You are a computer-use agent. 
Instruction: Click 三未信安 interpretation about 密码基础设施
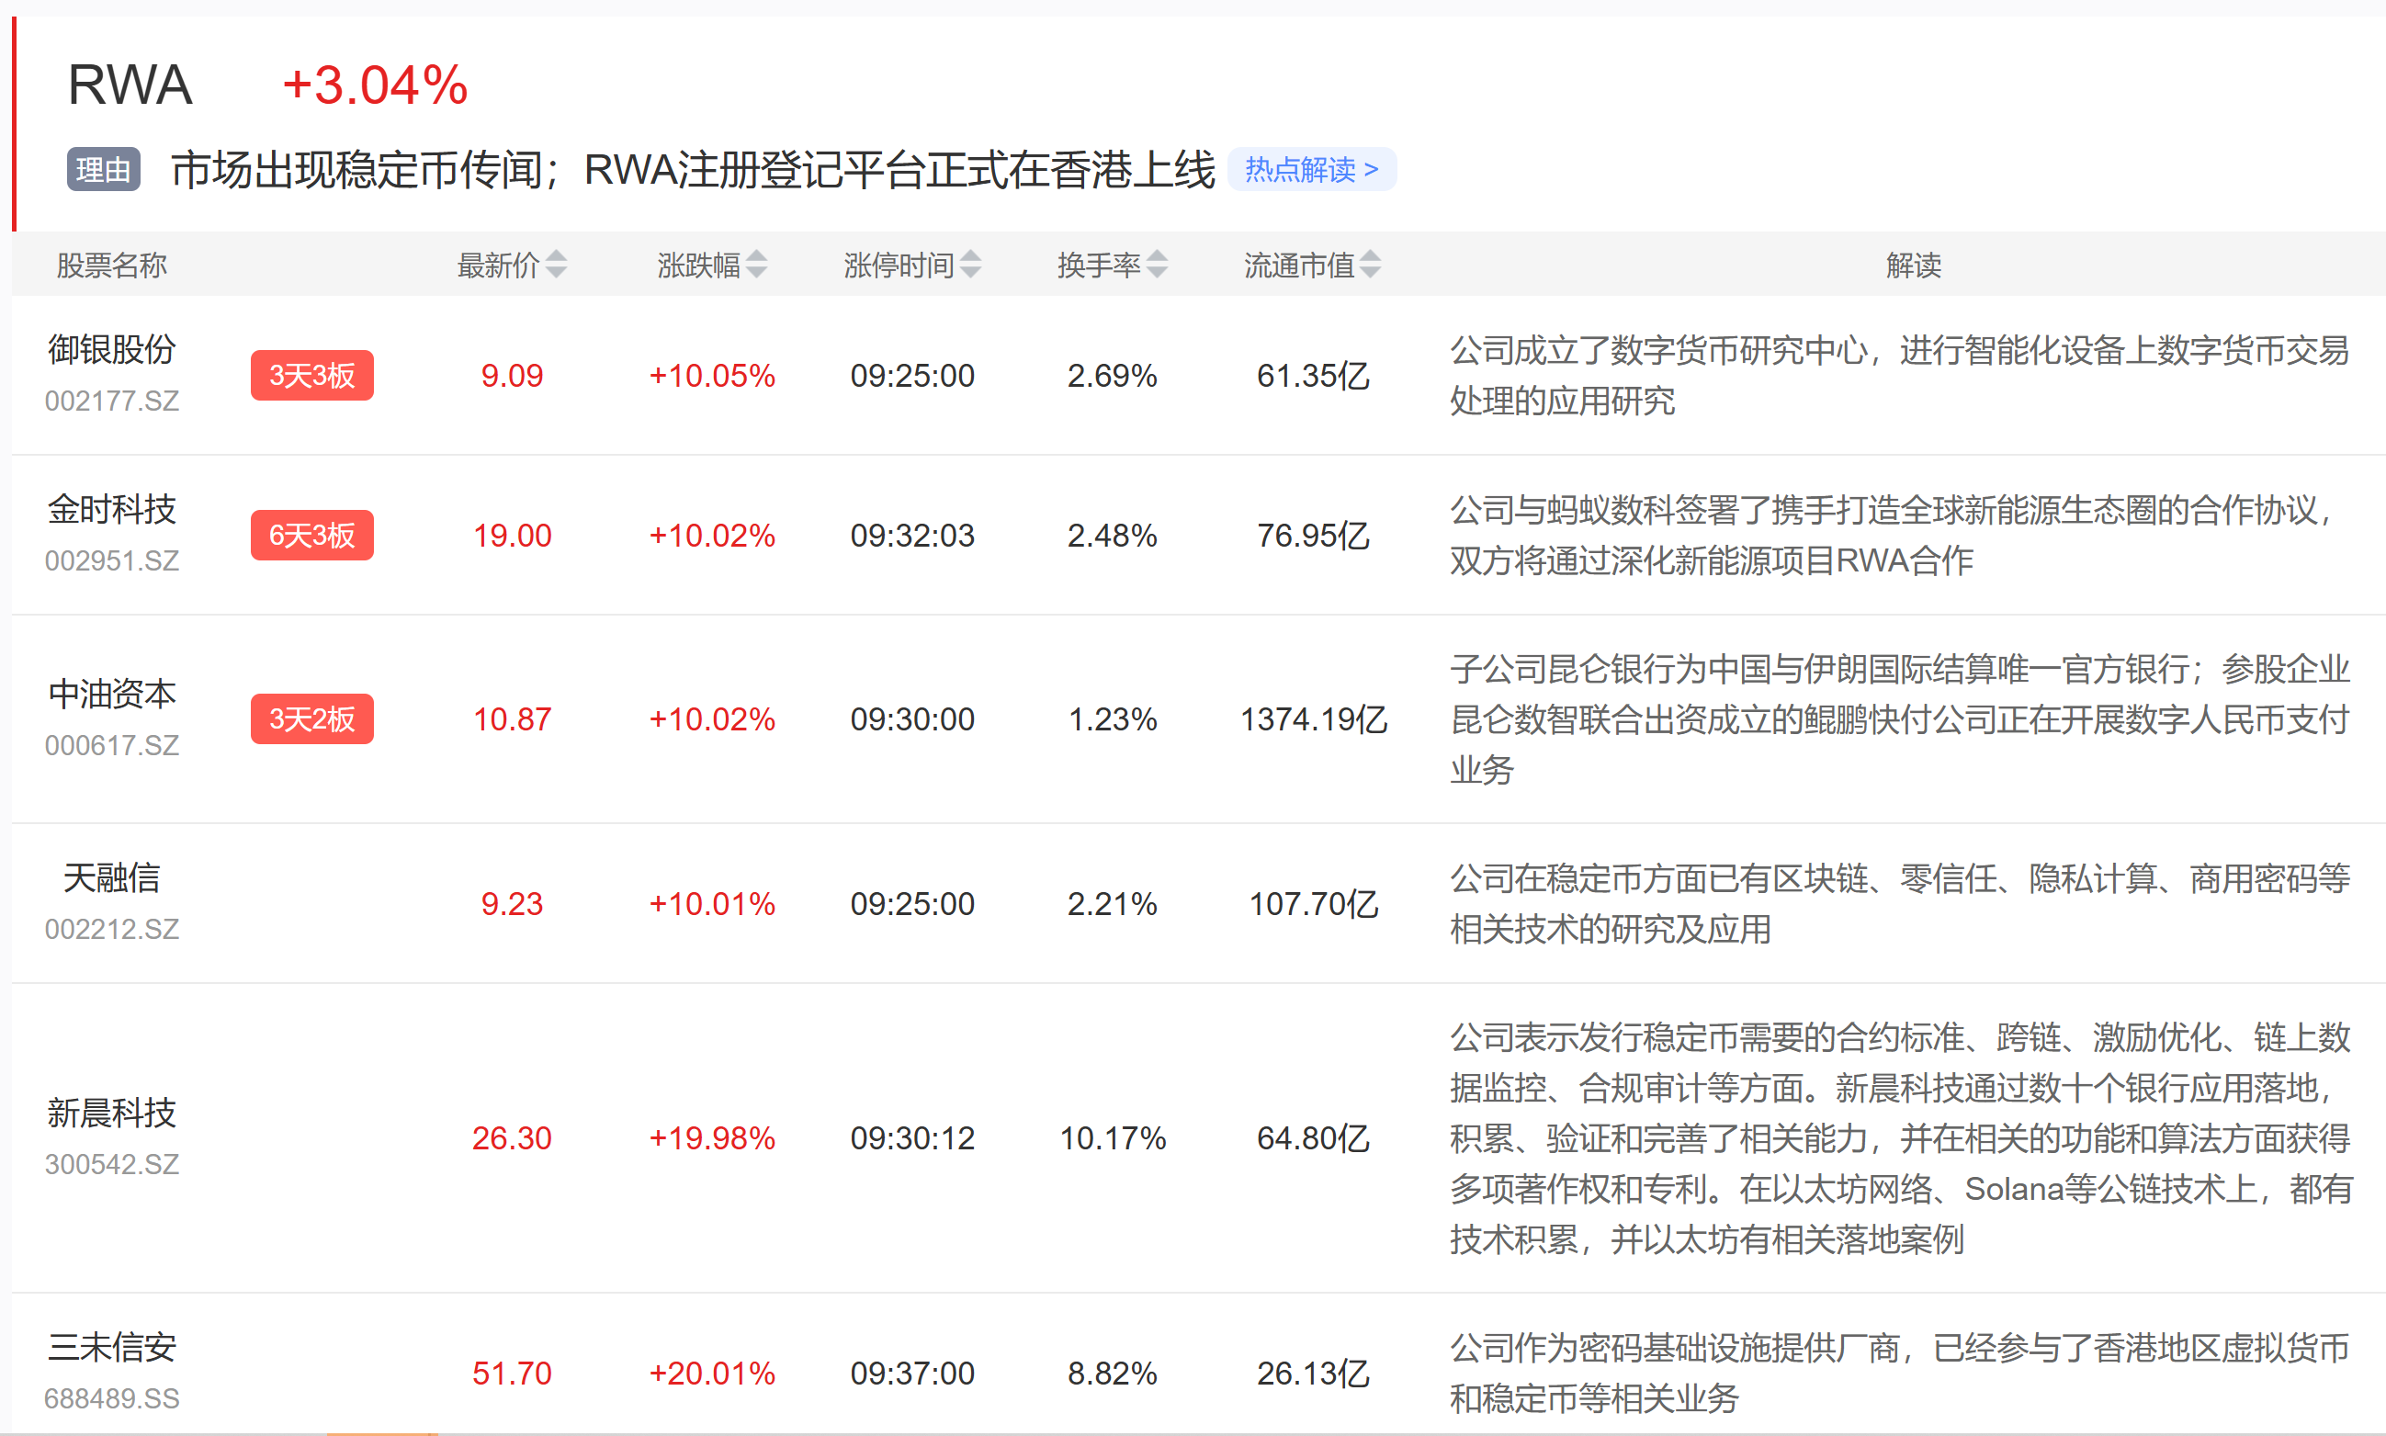click(1899, 1374)
